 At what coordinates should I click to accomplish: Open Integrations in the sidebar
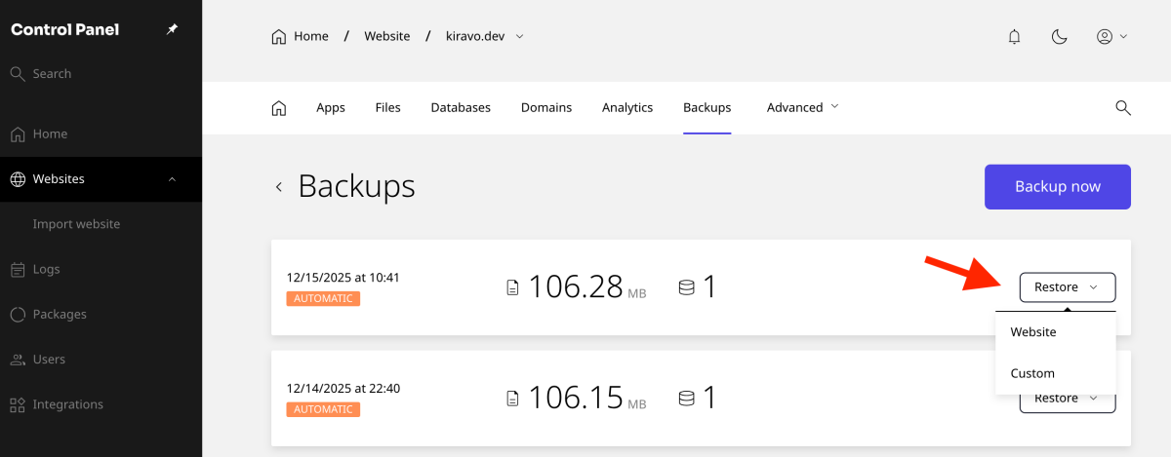click(x=67, y=404)
